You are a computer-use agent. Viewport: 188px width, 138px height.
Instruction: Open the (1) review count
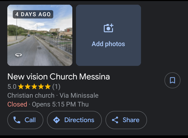point(56,86)
